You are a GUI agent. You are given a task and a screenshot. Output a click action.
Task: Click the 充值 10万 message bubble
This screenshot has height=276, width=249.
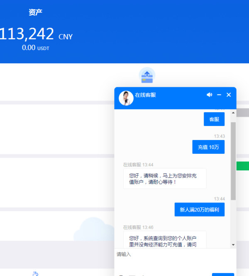pyautogui.click(x=208, y=147)
